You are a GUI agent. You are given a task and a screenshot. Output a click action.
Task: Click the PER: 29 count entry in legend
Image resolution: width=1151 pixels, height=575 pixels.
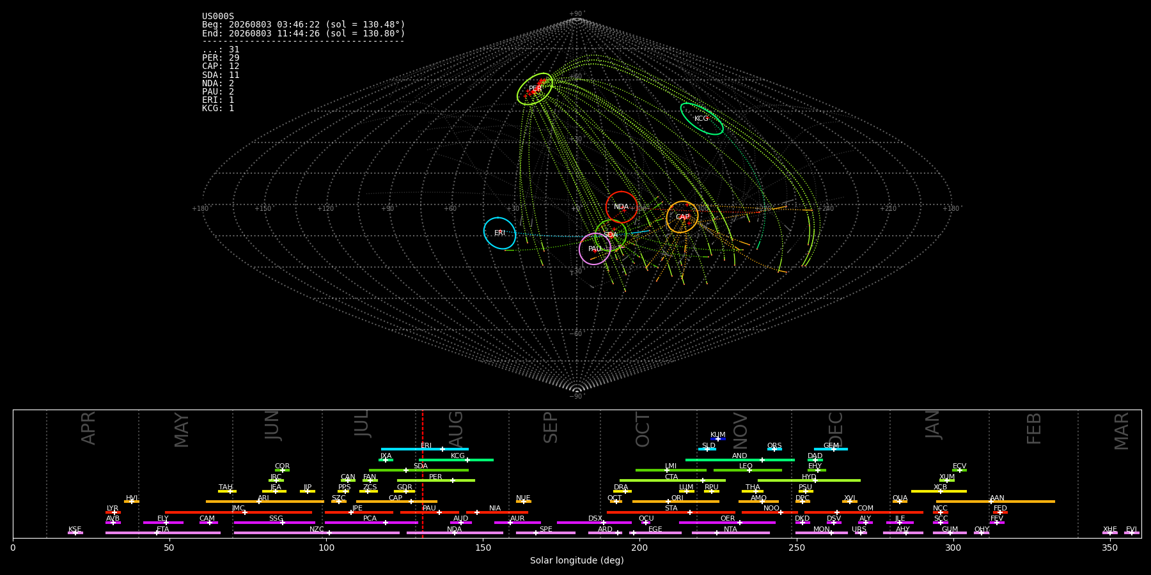pos(221,58)
